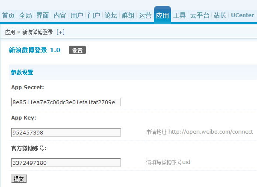
Task: Click the 参数设置 section heading
Action: pos(22,72)
